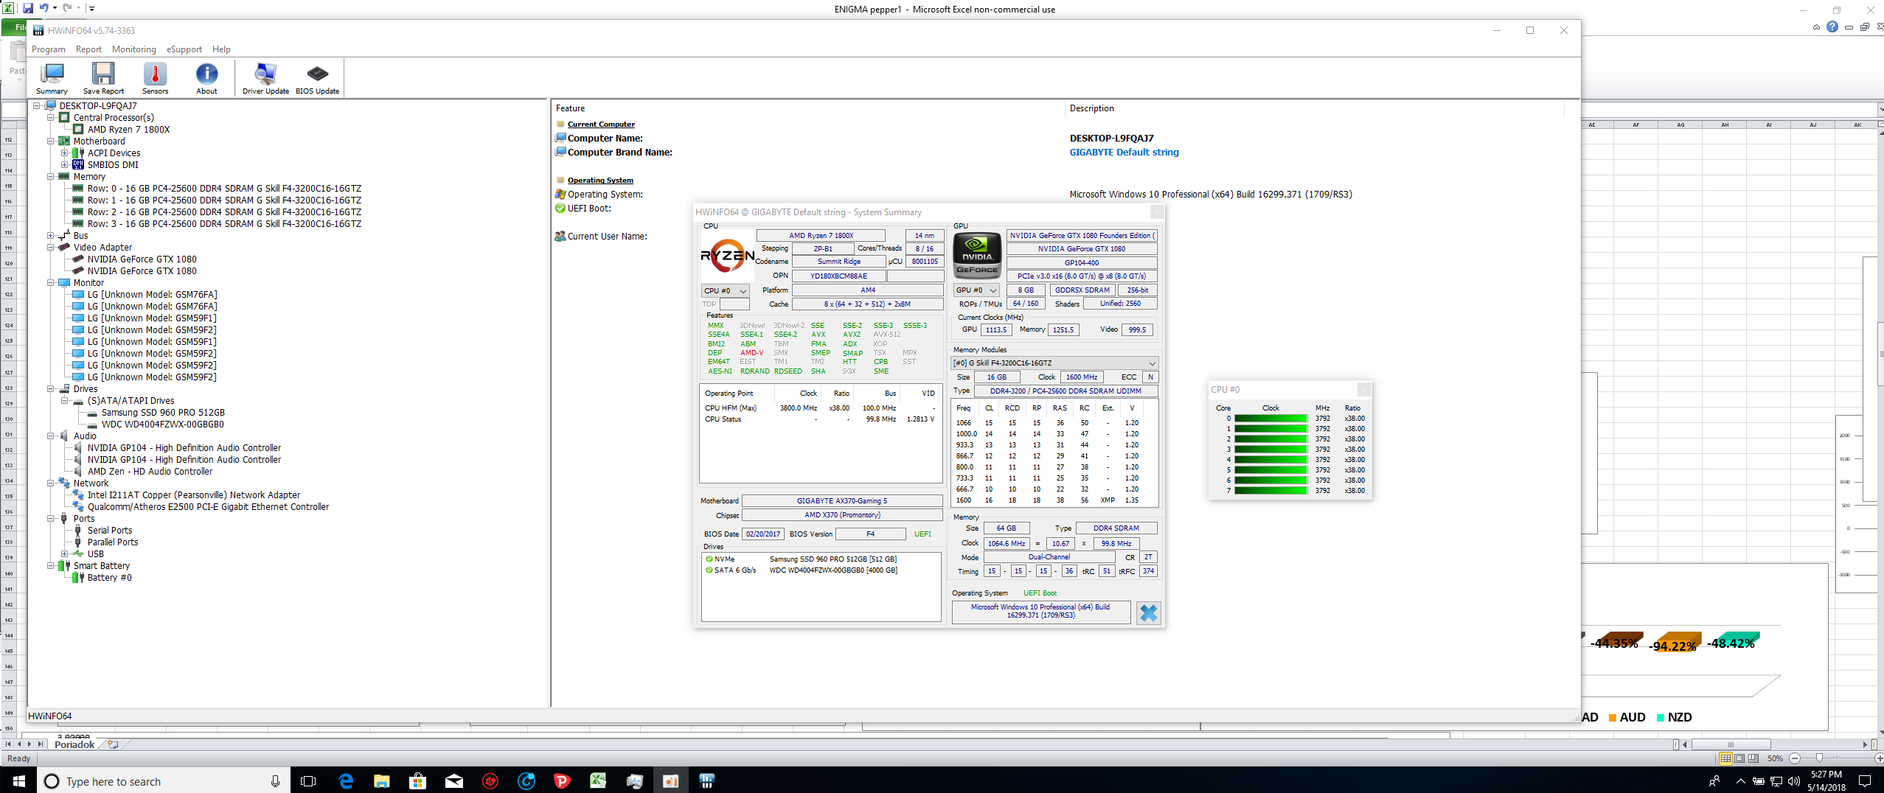Click the GIGABYTE Default string link

click(1124, 152)
